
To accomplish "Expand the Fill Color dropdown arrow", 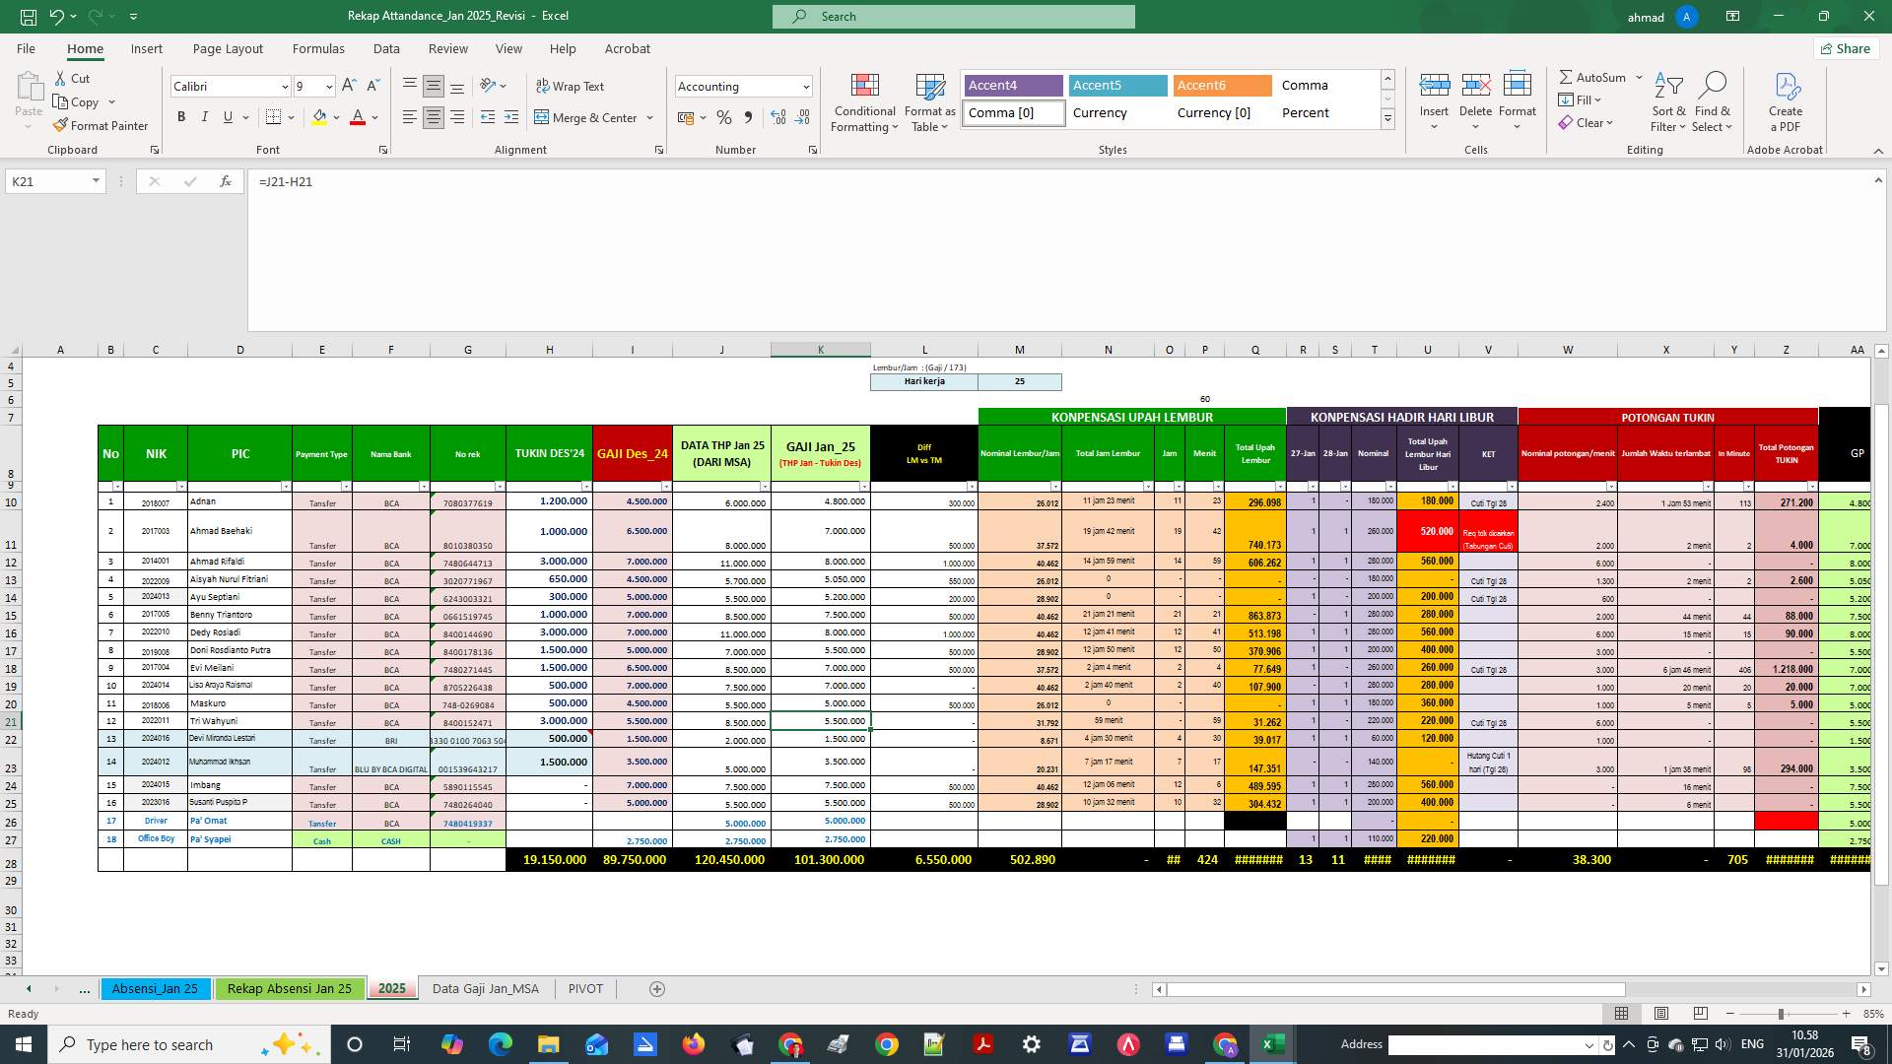I will pyautogui.click(x=335, y=117).
